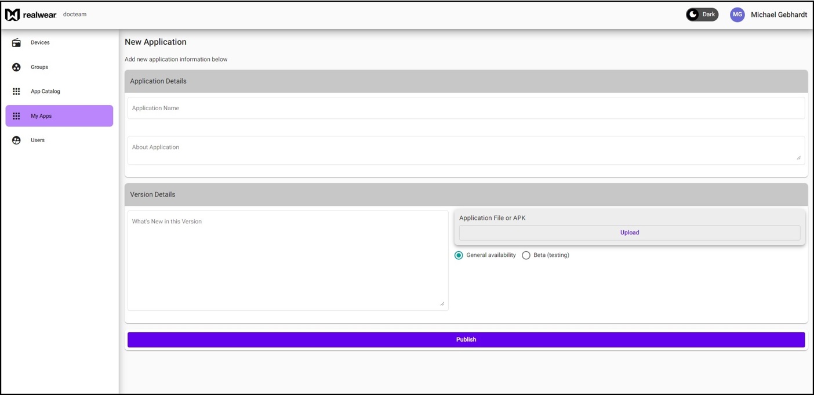Click the What's New in this Version textarea
Viewport: 814px width, 395px height.
tap(287, 261)
